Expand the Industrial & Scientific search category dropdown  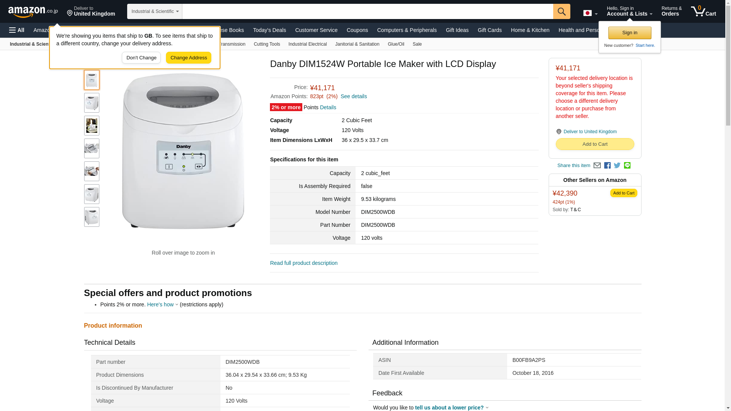[155, 11]
